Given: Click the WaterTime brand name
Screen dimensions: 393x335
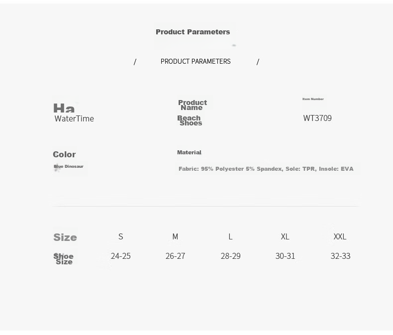Looking at the screenshot, I should click(74, 118).
